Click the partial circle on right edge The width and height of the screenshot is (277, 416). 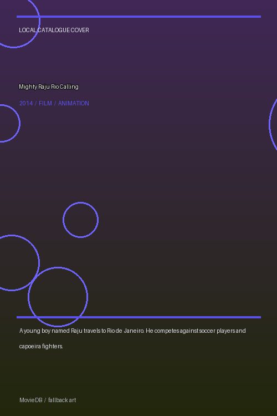[x=273, y=124]
